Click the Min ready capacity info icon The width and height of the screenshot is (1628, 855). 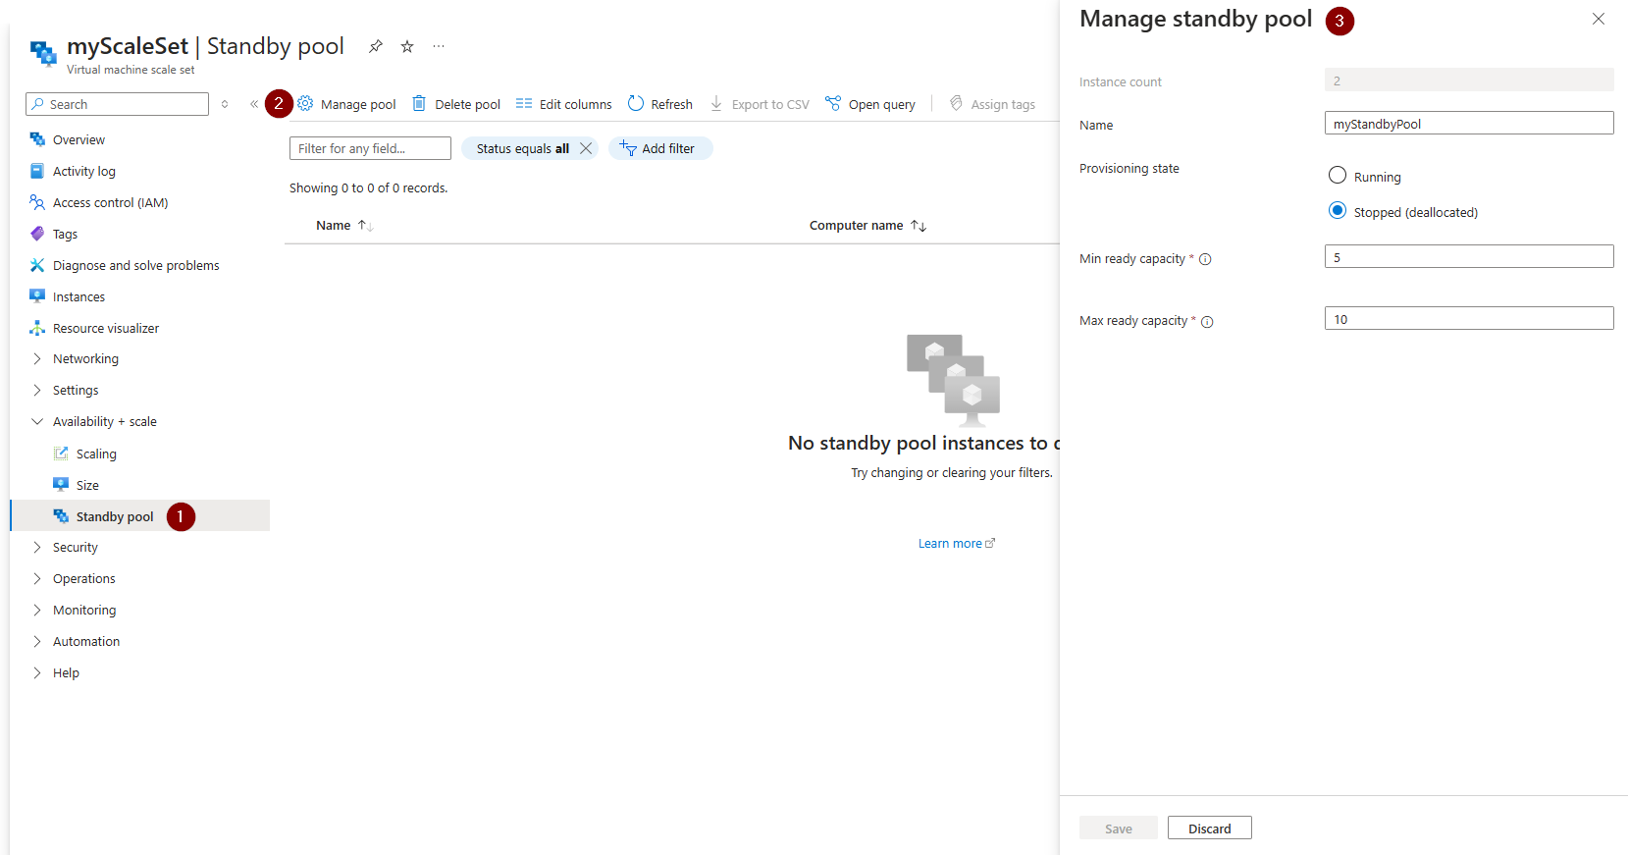(1206, 259)
